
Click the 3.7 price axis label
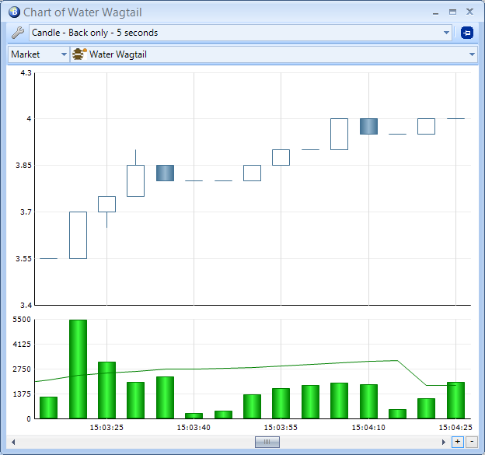coord(26,212)
